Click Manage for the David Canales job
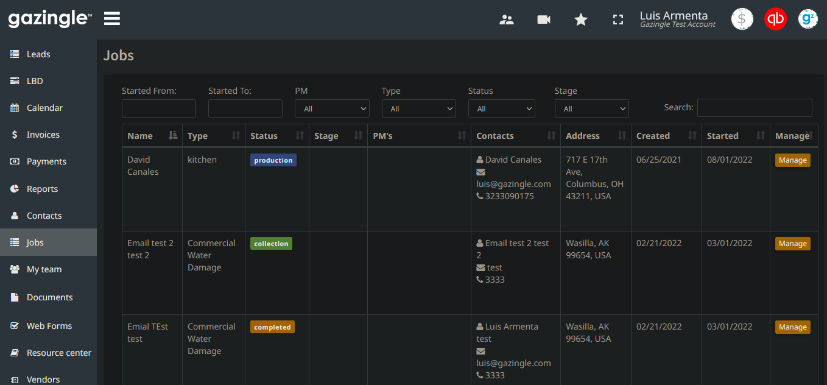 coord(792,160)
